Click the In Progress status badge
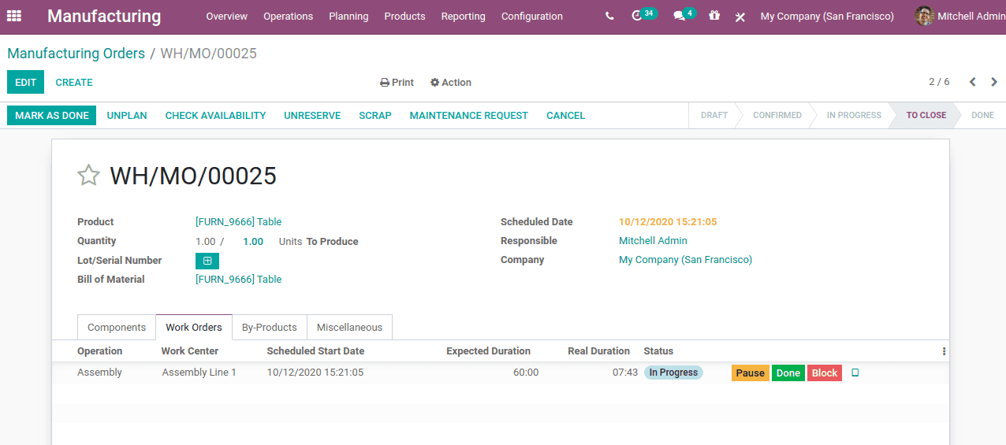 (x=673, y=373)
